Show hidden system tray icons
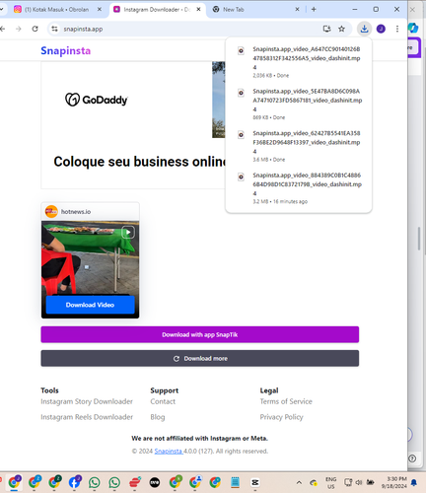Image resolution: width=426 pixels, height=493 pixels. 299,483
